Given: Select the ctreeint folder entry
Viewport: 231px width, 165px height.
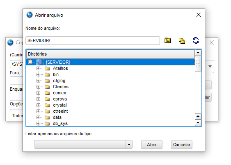Looking at the screenshot, I should pyautogui.click(x=60, y=111).
